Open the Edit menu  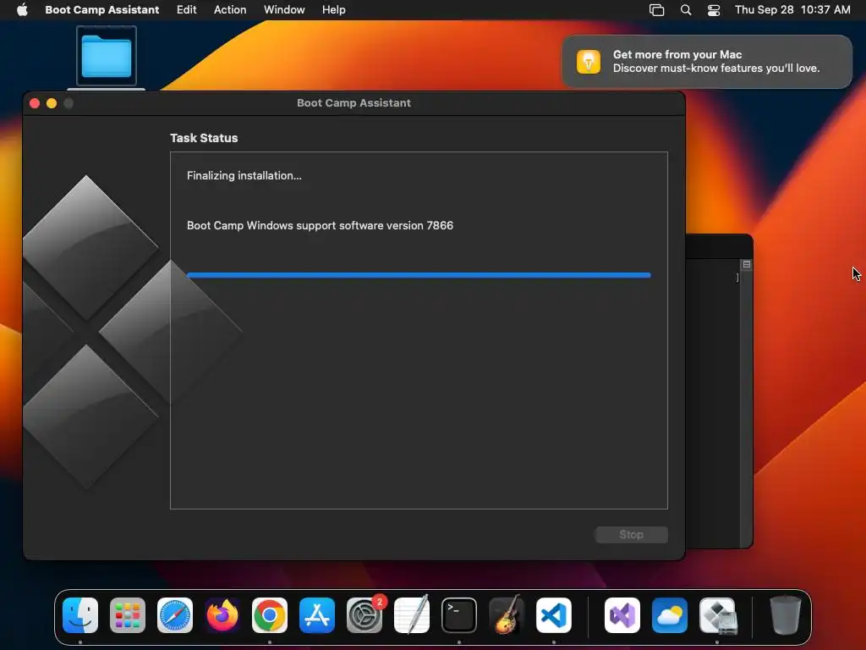187,9
